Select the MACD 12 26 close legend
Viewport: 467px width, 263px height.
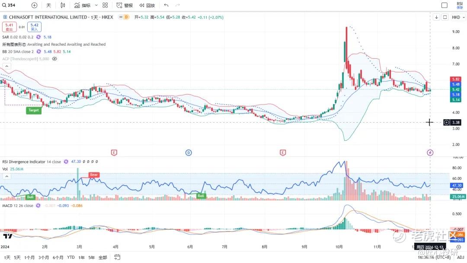click(x=18, y=206)
